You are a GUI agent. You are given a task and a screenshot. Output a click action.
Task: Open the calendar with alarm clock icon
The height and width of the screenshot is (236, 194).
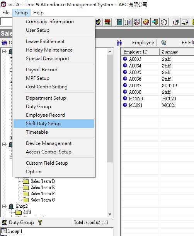tap(137, 22)
